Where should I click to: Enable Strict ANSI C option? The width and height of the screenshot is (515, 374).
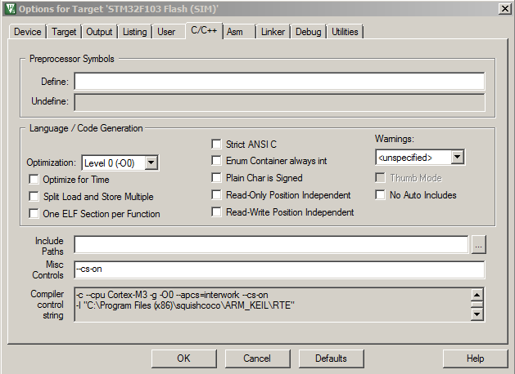[217, 145]
